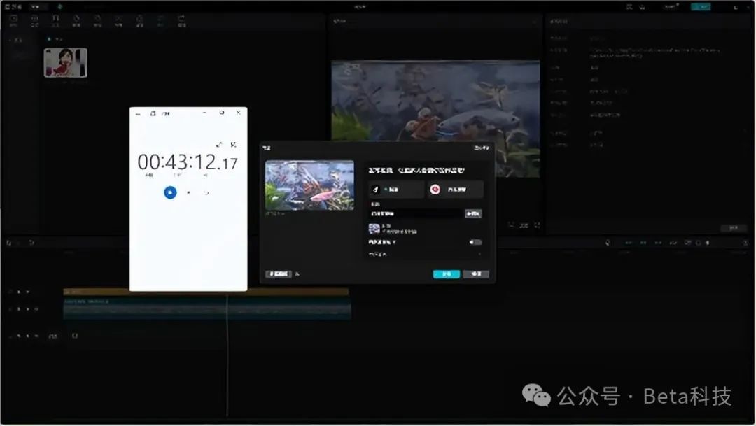Select the Local item in the left sidebar
The height and width of the screenshot is (426, 756).
[x=17, y=40]
